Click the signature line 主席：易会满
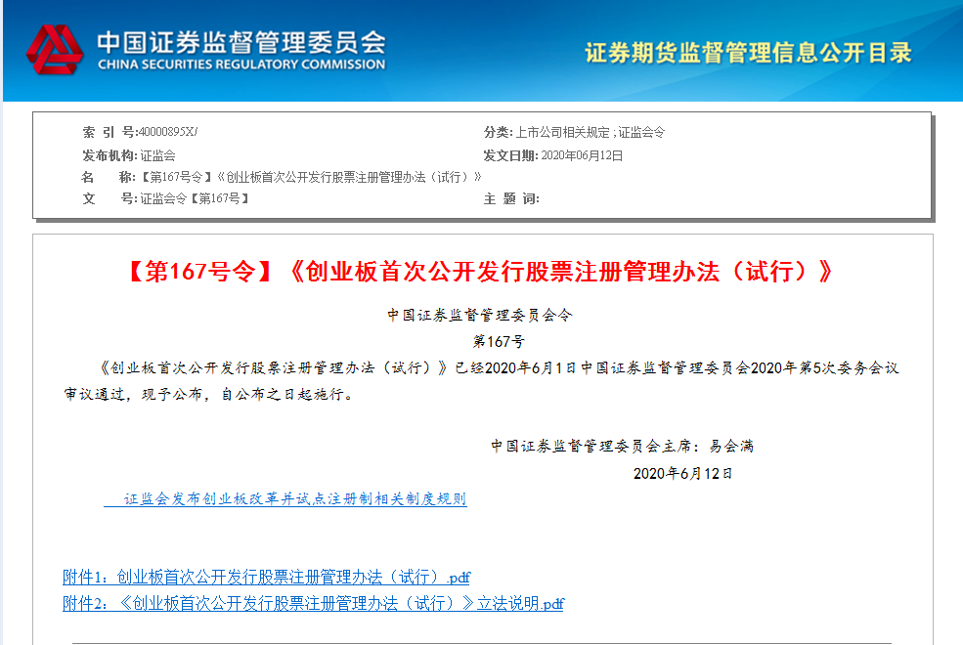This screenshot has width=963, height=645. pos(622,447)
